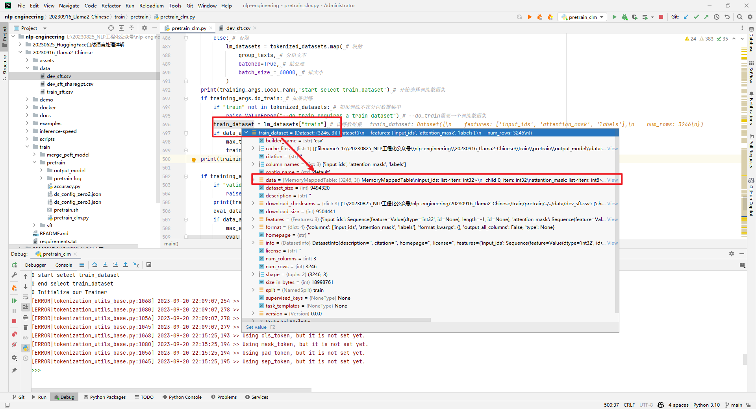Screen dimensions: 756x409
Task: Stop the run with the red square in the top toolbar
Action: click(661, 17)
